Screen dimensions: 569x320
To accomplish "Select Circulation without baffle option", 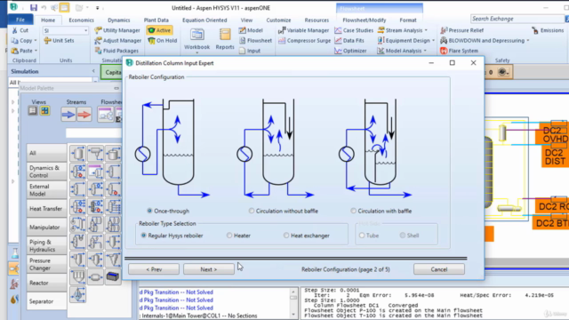I will (x=251, y=211).
